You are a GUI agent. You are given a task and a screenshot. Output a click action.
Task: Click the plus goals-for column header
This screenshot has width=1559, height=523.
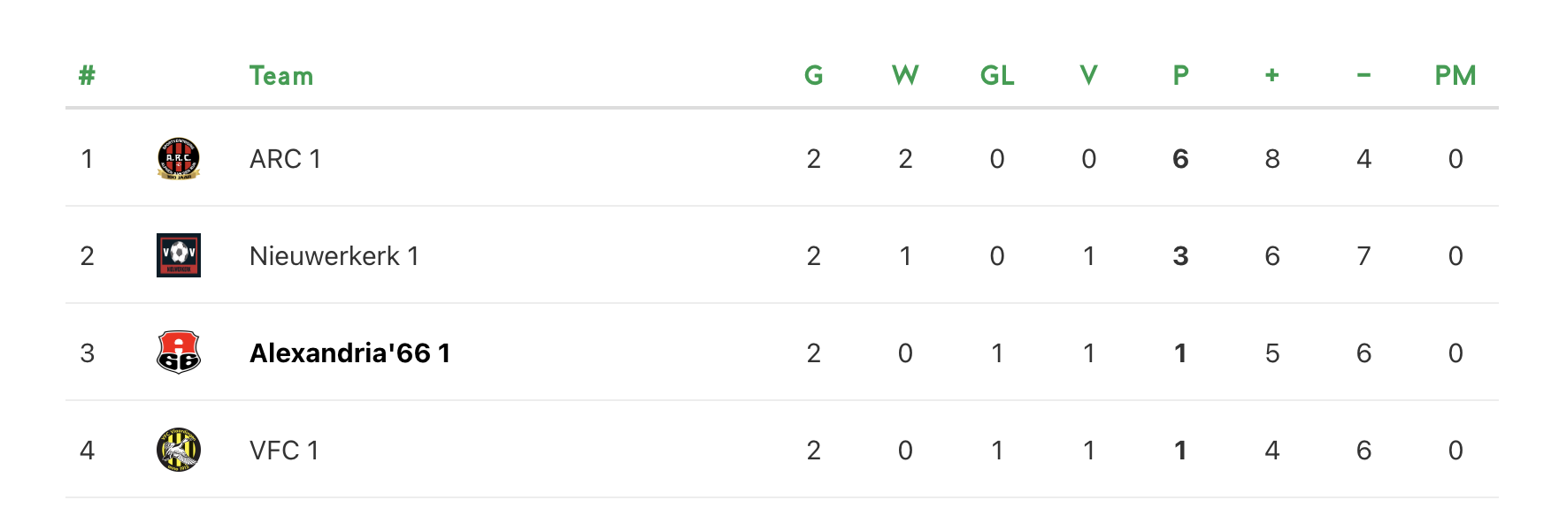1272,76
